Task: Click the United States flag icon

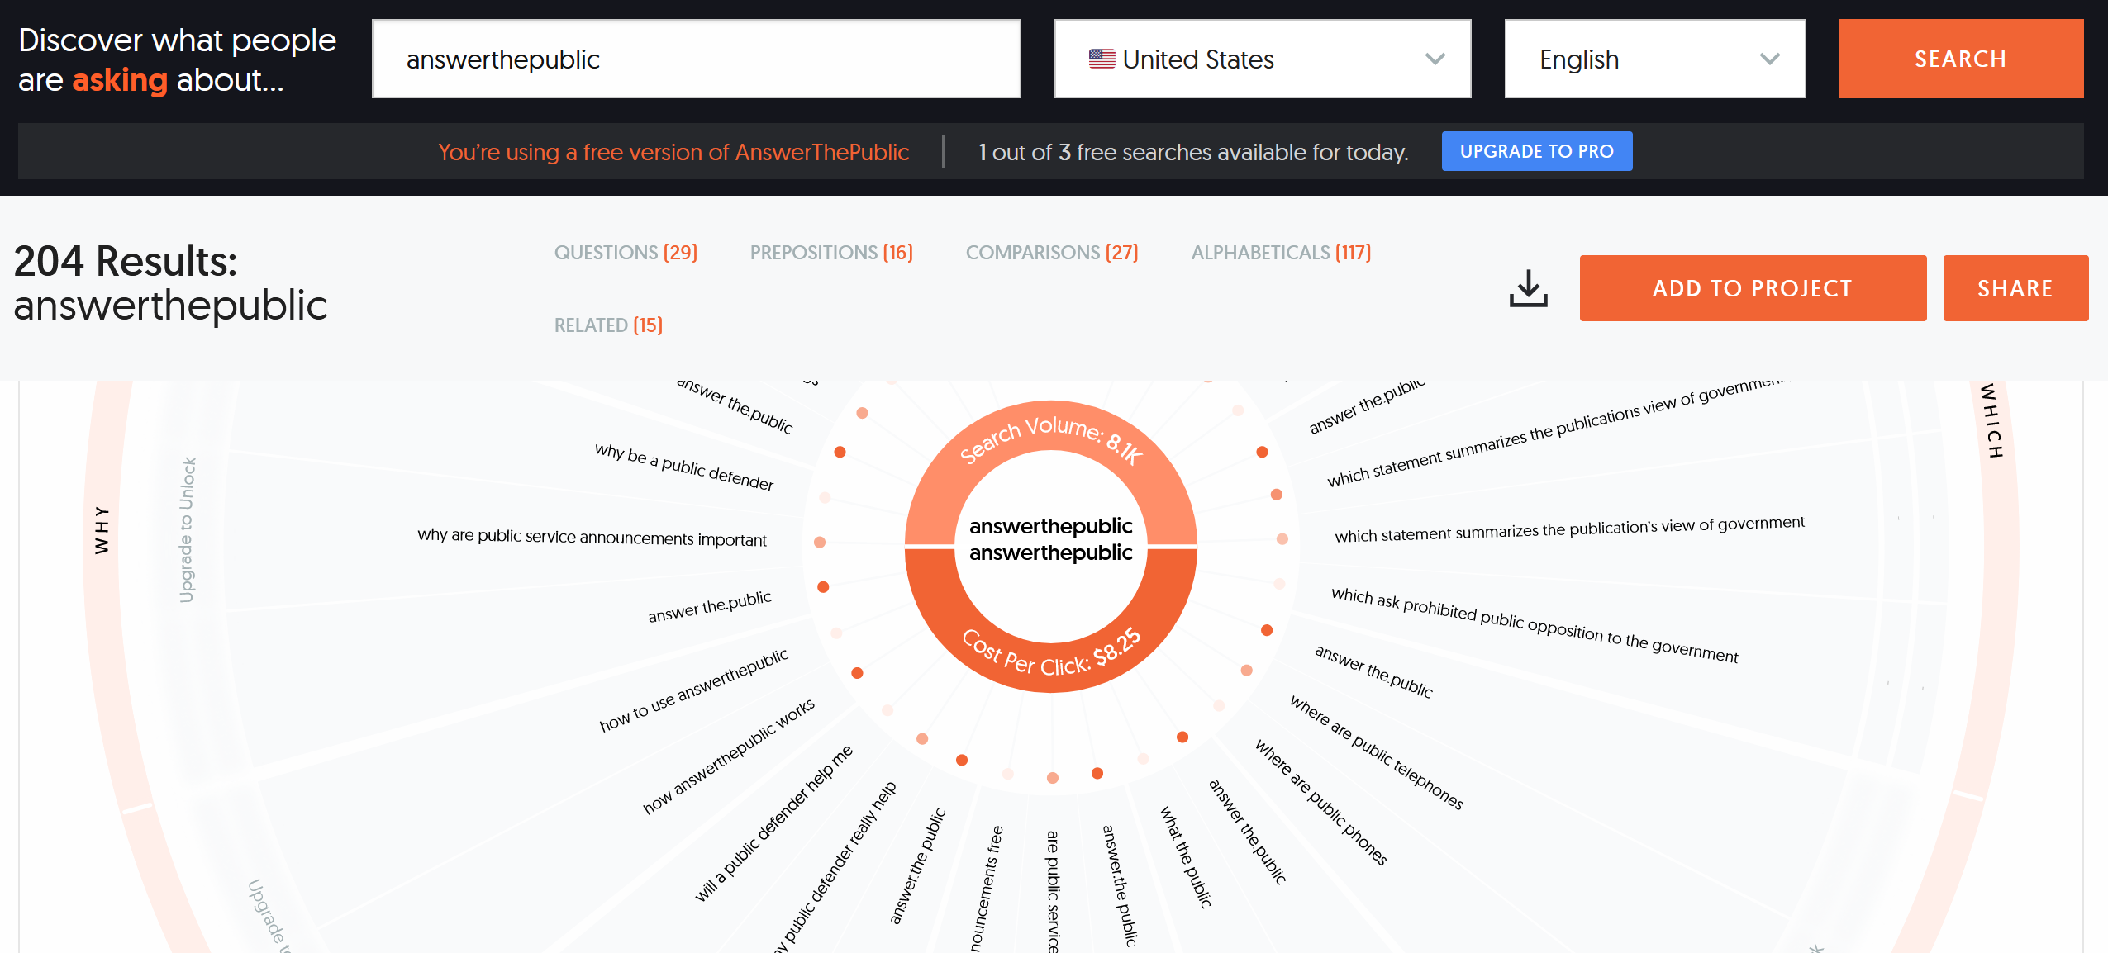Action: (x=1102, y=59)
